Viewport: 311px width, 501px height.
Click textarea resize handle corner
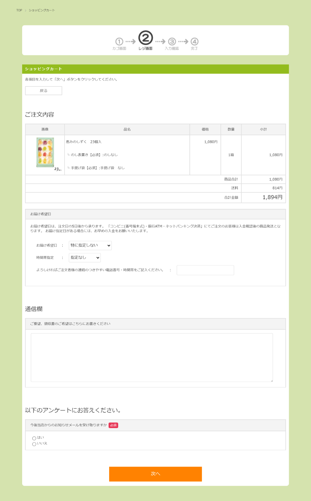(x=271, y=381)
